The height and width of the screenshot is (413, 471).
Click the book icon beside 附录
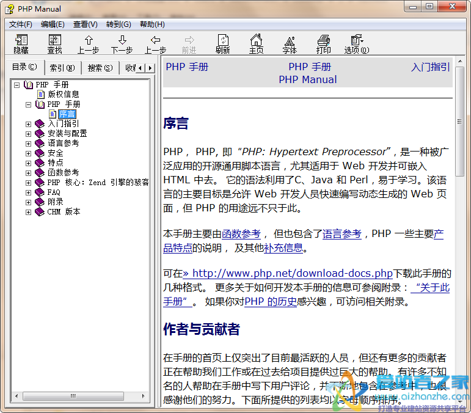tap(40, 202)
